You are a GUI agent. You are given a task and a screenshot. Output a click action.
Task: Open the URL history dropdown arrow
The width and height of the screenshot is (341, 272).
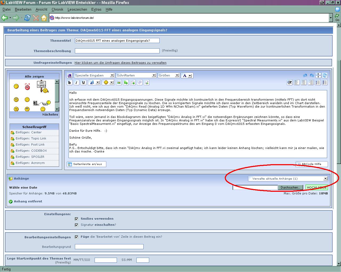tap(331, 18)
